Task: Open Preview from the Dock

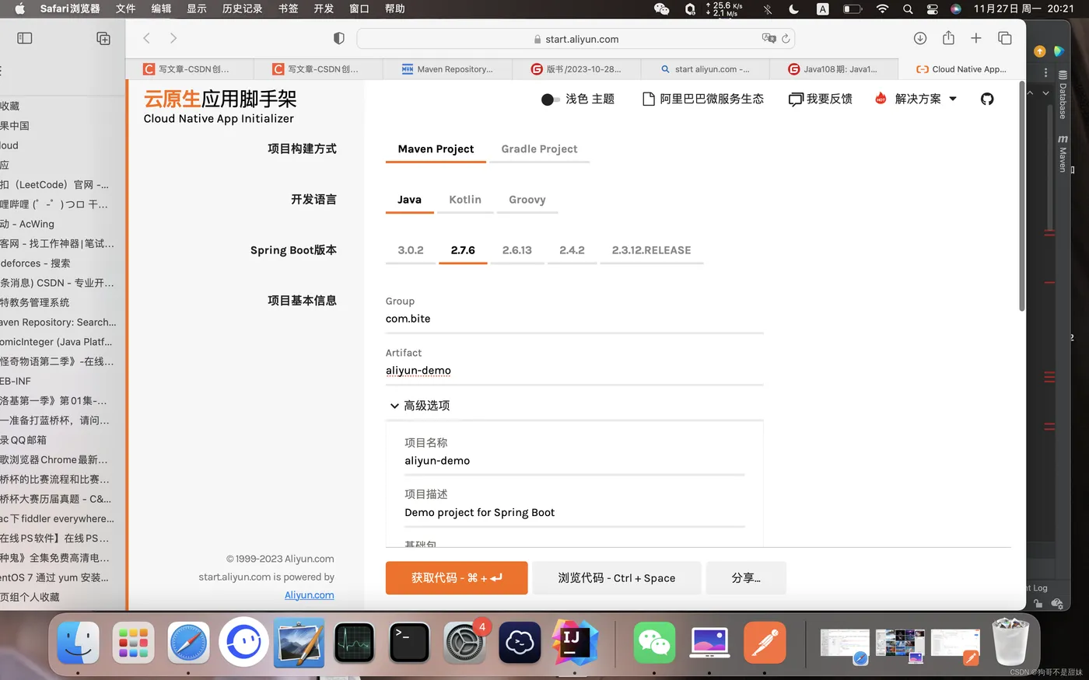Action: point(299,643)
